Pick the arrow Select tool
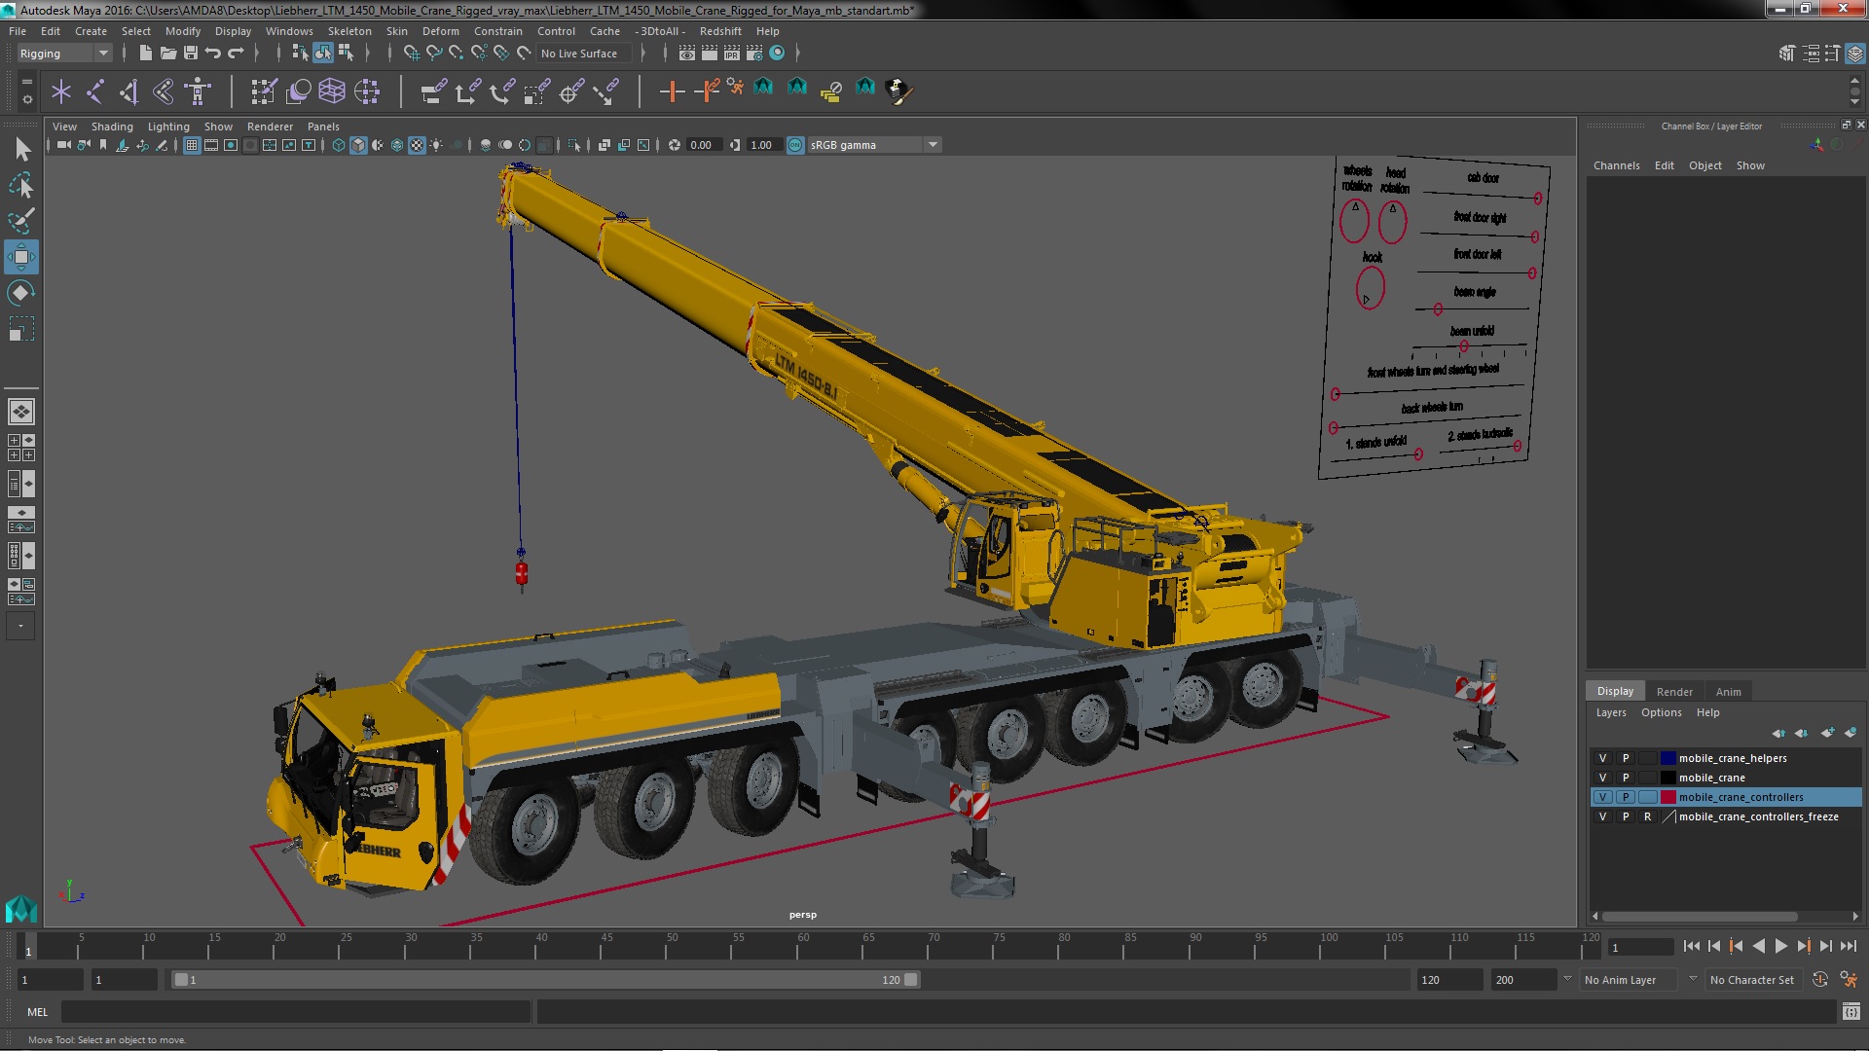1869x1051 pixels. [x=20, y=149]
